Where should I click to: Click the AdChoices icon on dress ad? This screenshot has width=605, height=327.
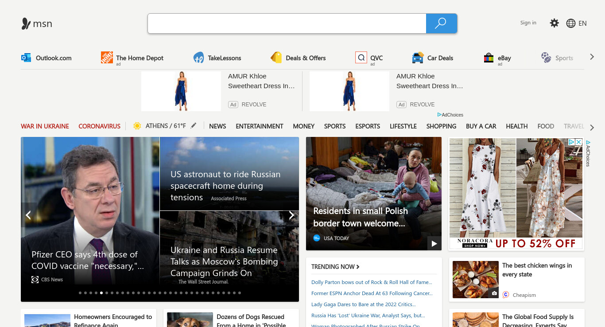click(x=571, y=142)
